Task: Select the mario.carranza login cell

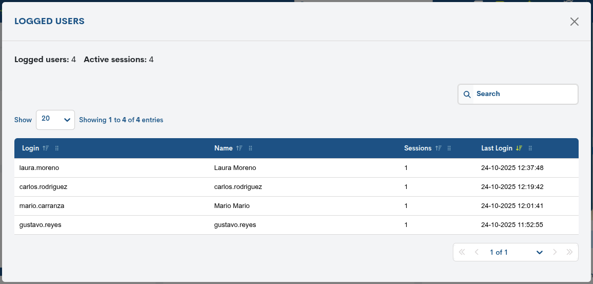Action: pos(42,206)
